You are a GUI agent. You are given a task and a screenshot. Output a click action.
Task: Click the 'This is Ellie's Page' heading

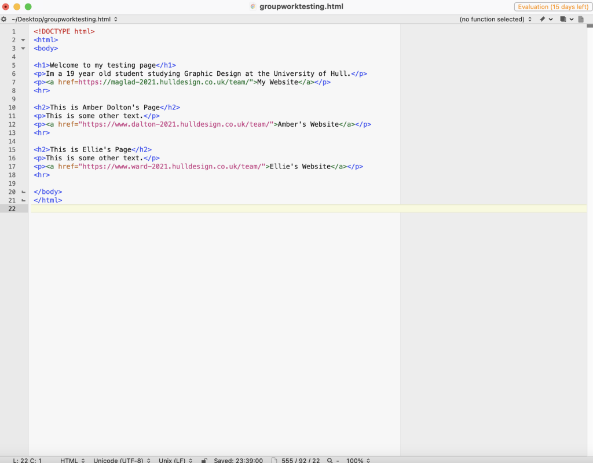90,150
